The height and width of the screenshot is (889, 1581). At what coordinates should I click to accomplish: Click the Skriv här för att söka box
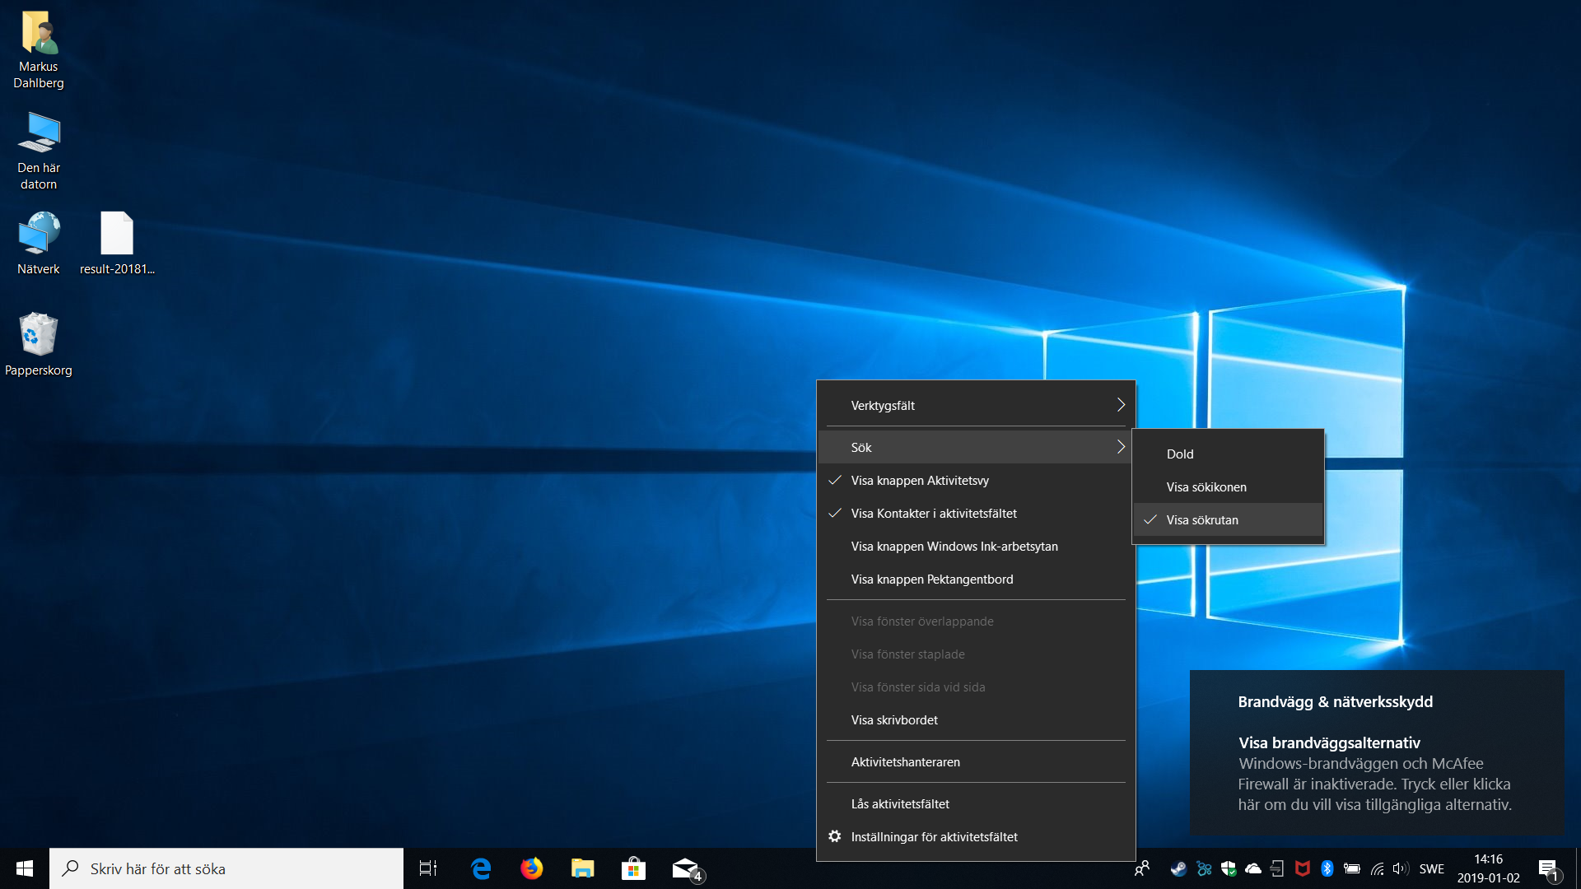226,868
